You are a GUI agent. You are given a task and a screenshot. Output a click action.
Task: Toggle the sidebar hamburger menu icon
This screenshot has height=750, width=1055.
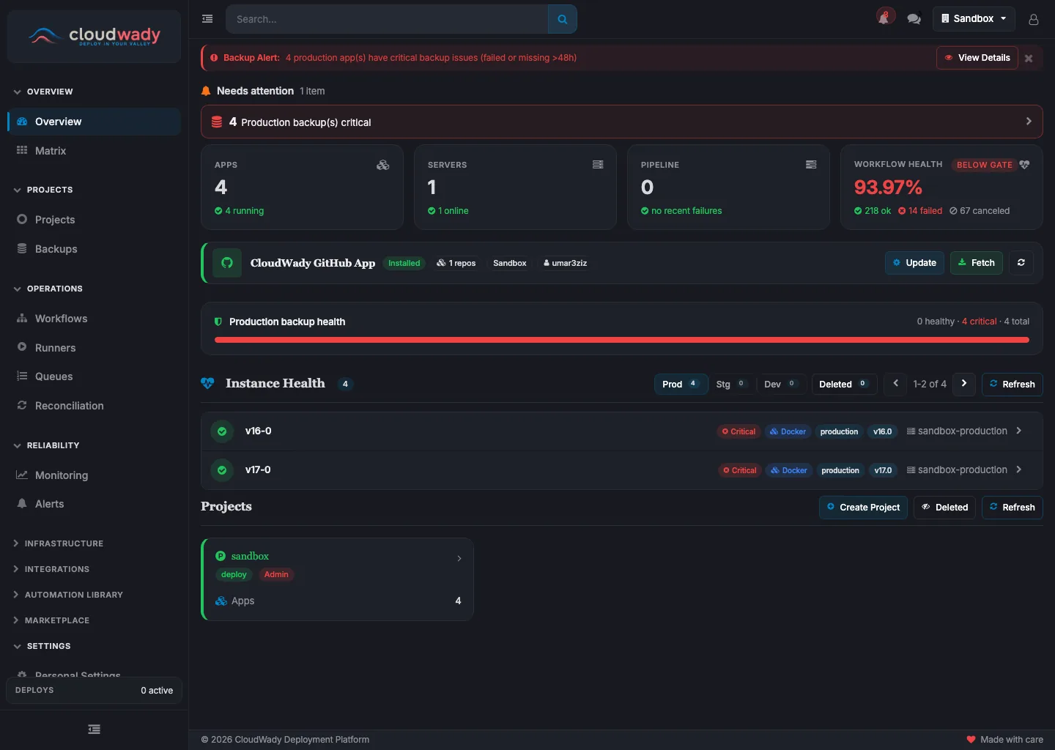pyautogui.click(x=207, y=19)
